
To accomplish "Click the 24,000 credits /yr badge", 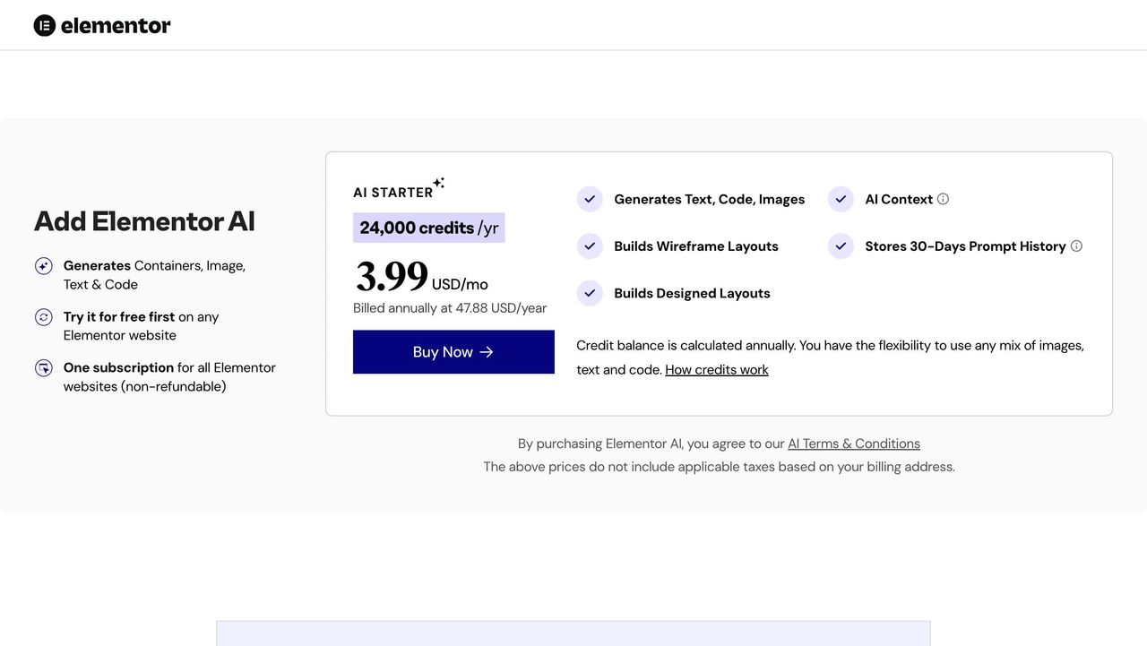I will (x=429, y=228).
